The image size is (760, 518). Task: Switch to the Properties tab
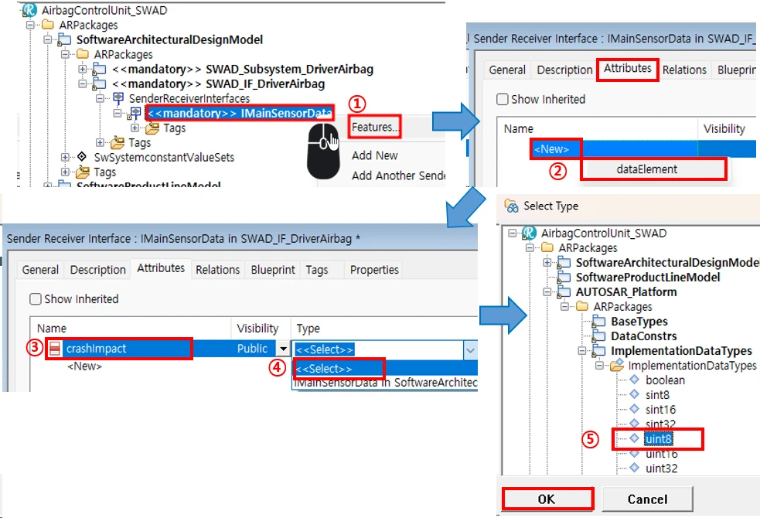(x=374, y=270)
